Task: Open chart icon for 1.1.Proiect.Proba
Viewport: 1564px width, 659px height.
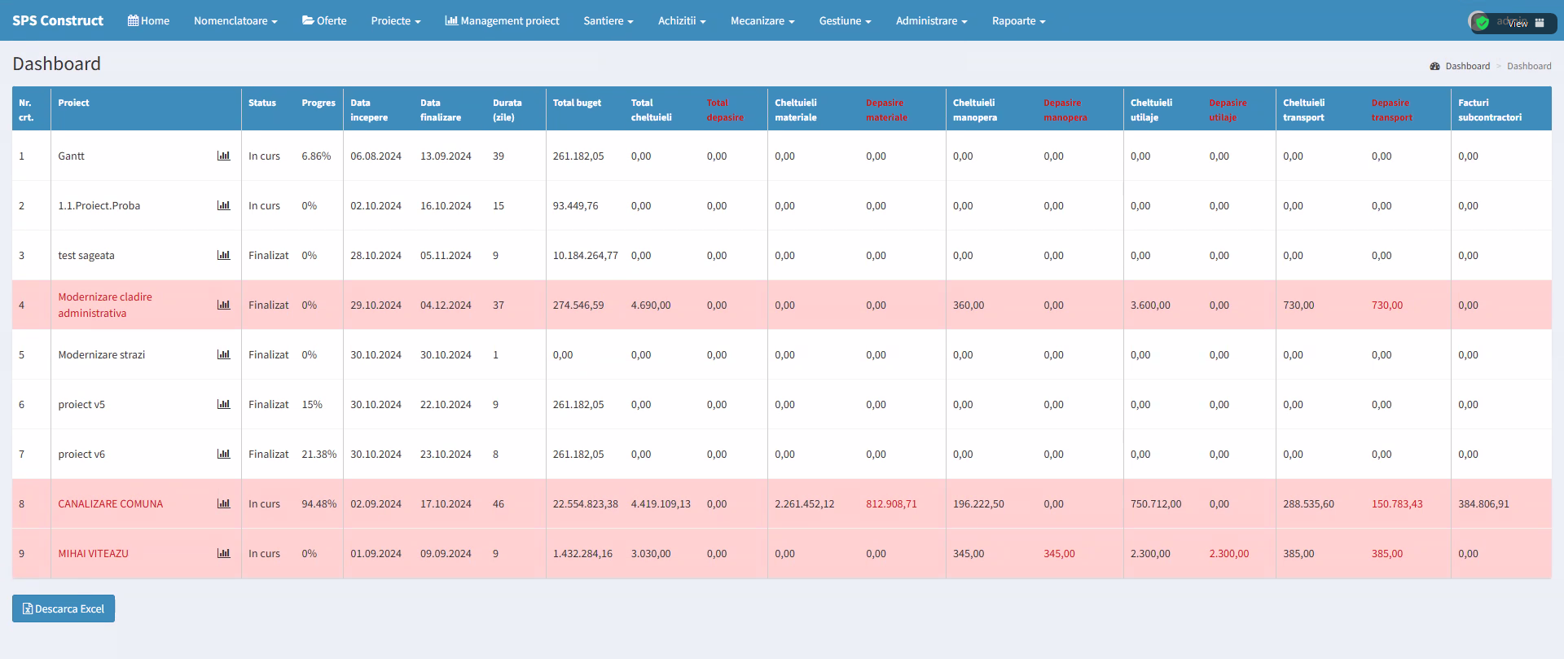Action: pyautogui.click(x=223, y=205)
